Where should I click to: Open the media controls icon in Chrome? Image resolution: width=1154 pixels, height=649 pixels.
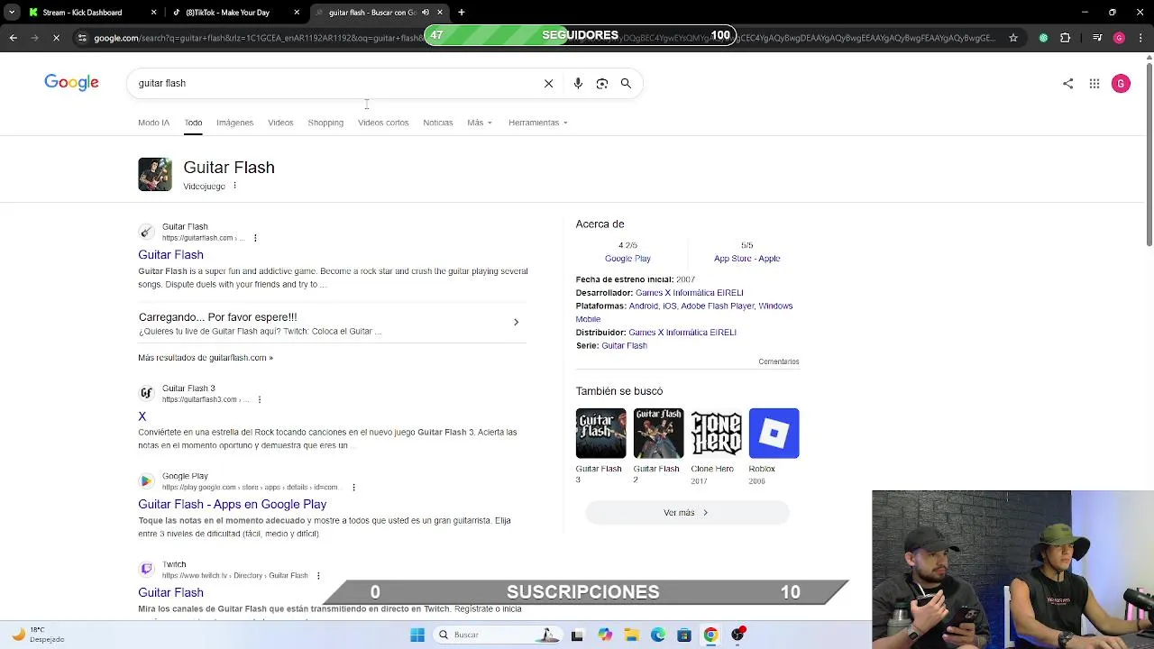click(1097, 38)
